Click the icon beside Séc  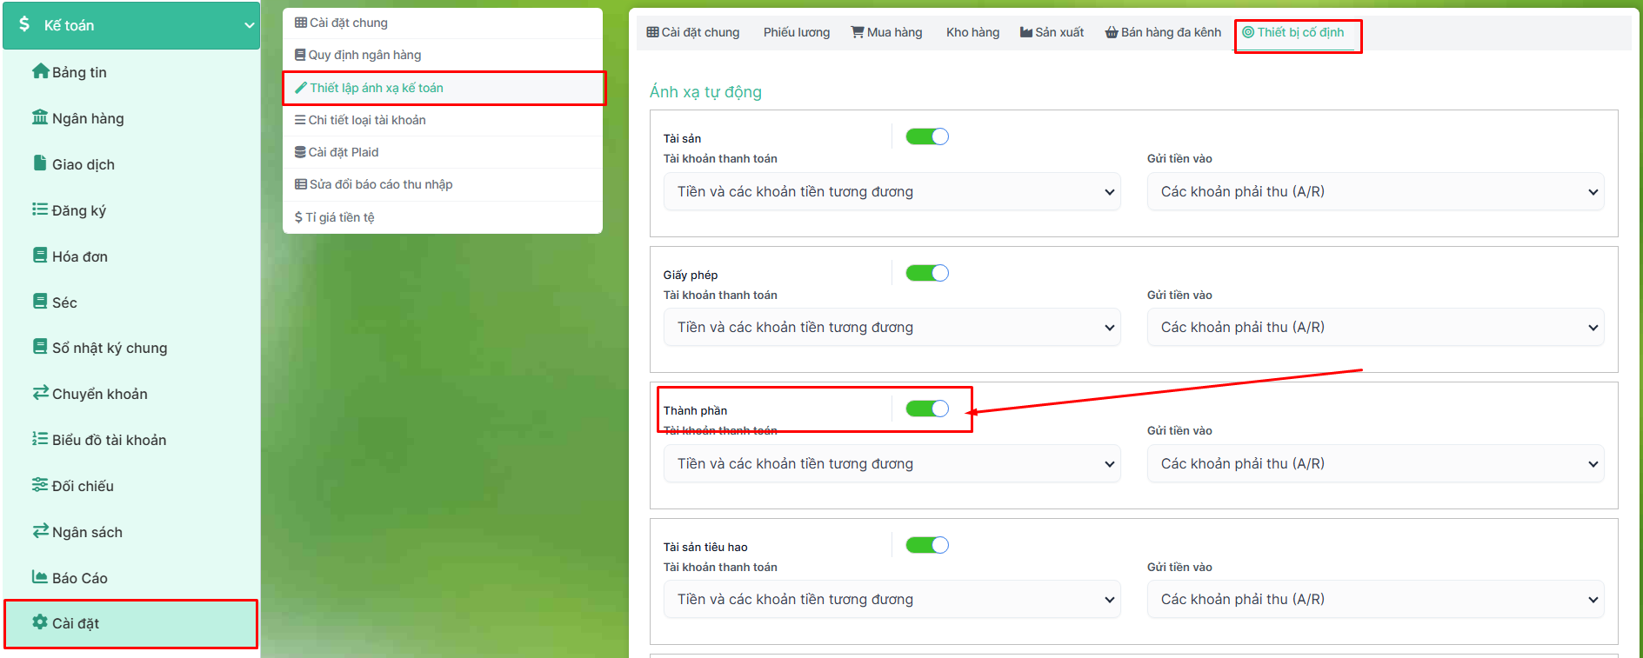(40, 302)
